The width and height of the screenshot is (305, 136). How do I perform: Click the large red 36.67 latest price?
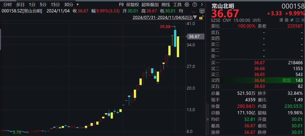tap(225, 14)
